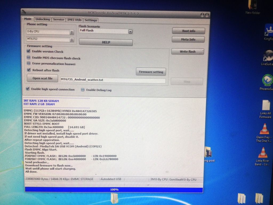Open the Glenn Frey VLC media file
273x205 pixels.
pos(264,129)
